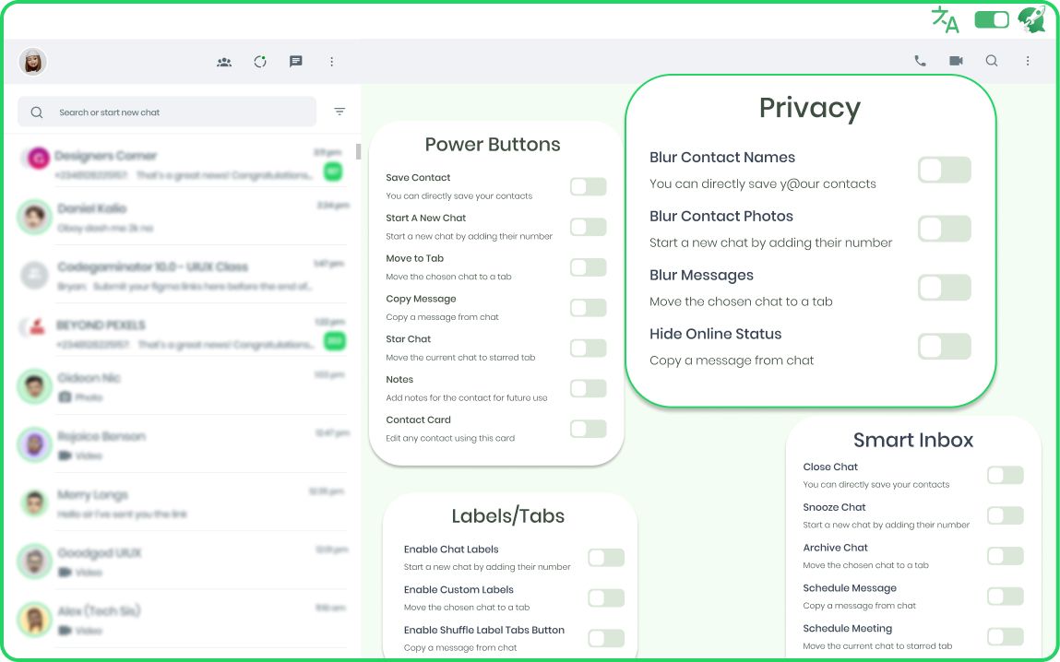Enable Blur Contact Photos toggle
Viewport: 1060px width, 662px height.
[945, 229]
